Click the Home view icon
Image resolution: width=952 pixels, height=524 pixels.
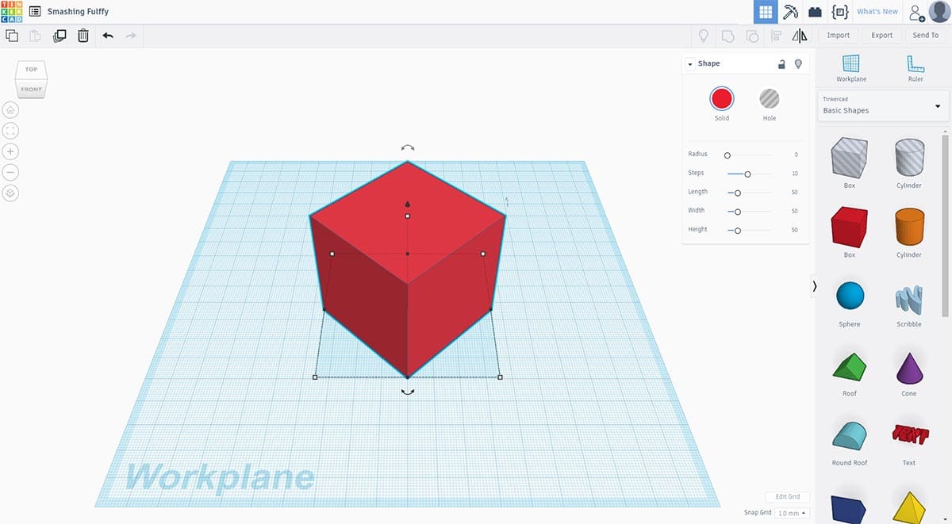pyautogui.click(x=11, y=110)
